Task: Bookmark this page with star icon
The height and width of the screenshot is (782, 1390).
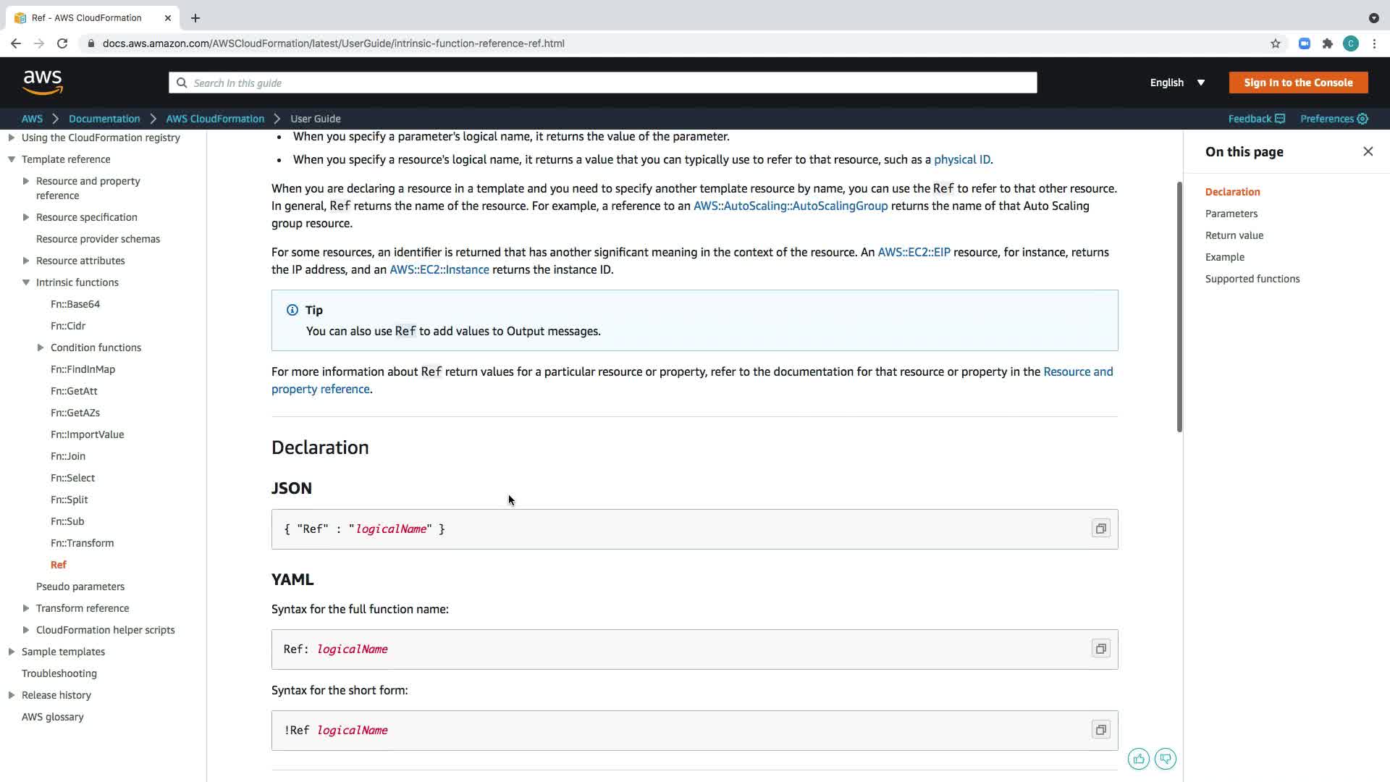Action: point(1276,43)
